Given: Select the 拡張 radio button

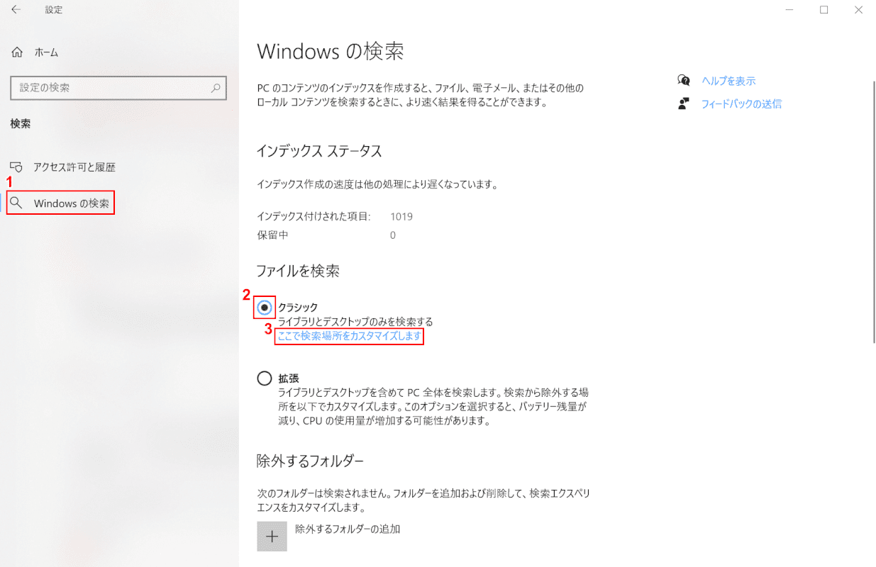Looking at the screenshot, I should click(265, 378).
